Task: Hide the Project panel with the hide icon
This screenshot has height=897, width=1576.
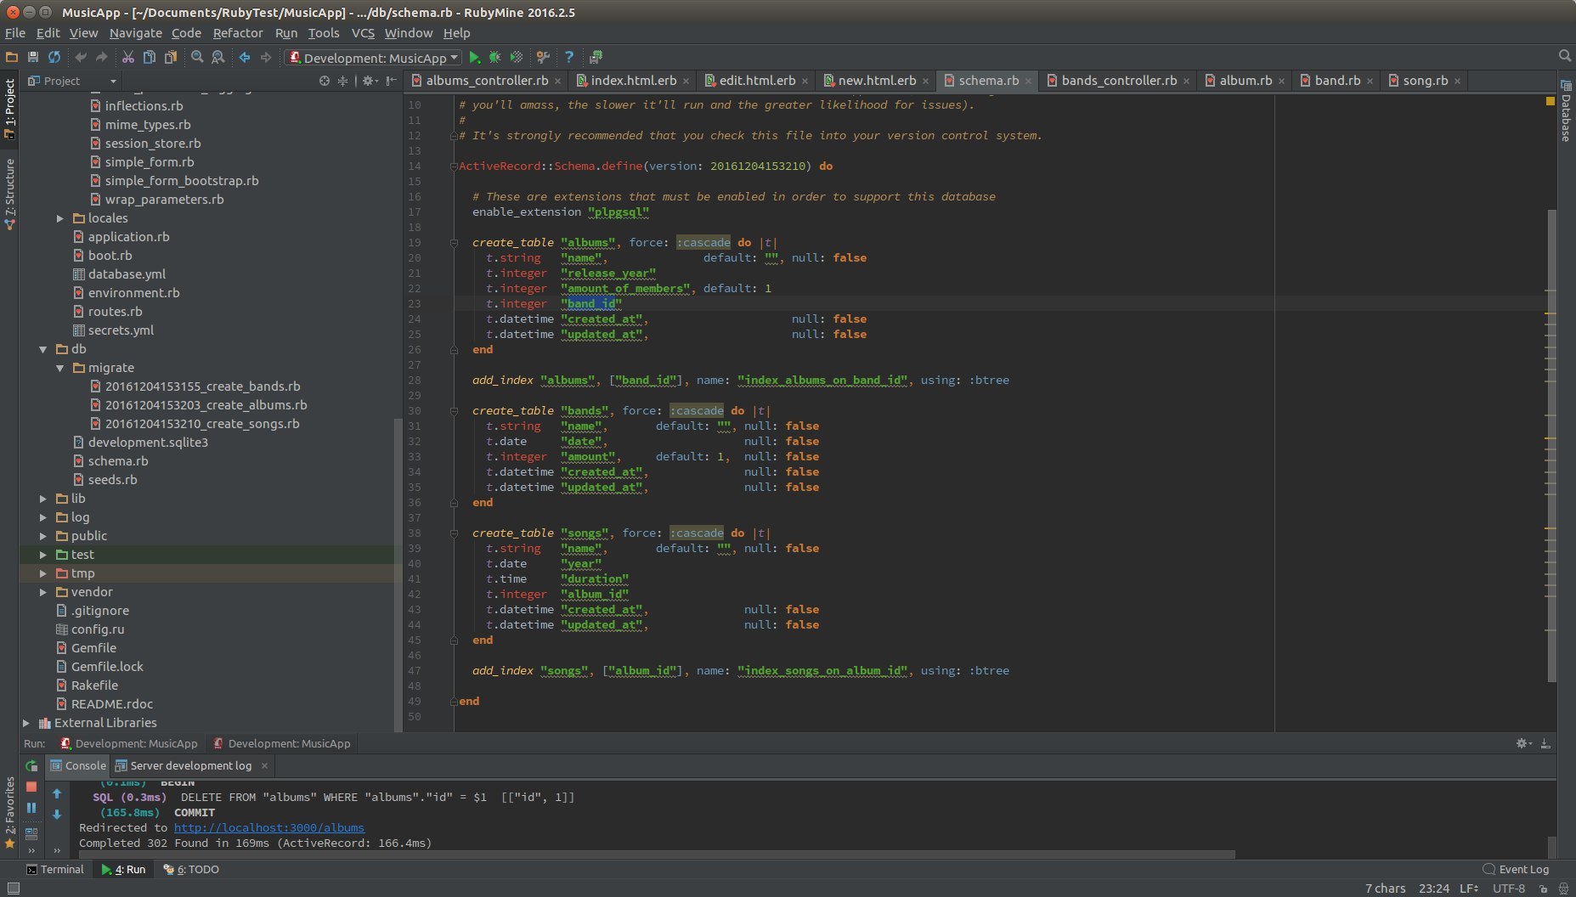Action: coord(391,81)
